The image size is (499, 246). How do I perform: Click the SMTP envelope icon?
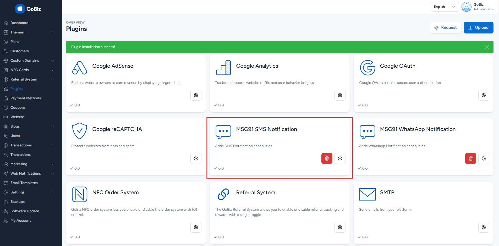pyautogui.click(x=368, y=194)
